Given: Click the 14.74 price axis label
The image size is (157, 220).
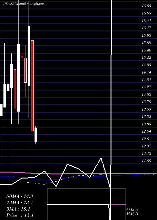Looking at the screenshot, I should 146,72.
